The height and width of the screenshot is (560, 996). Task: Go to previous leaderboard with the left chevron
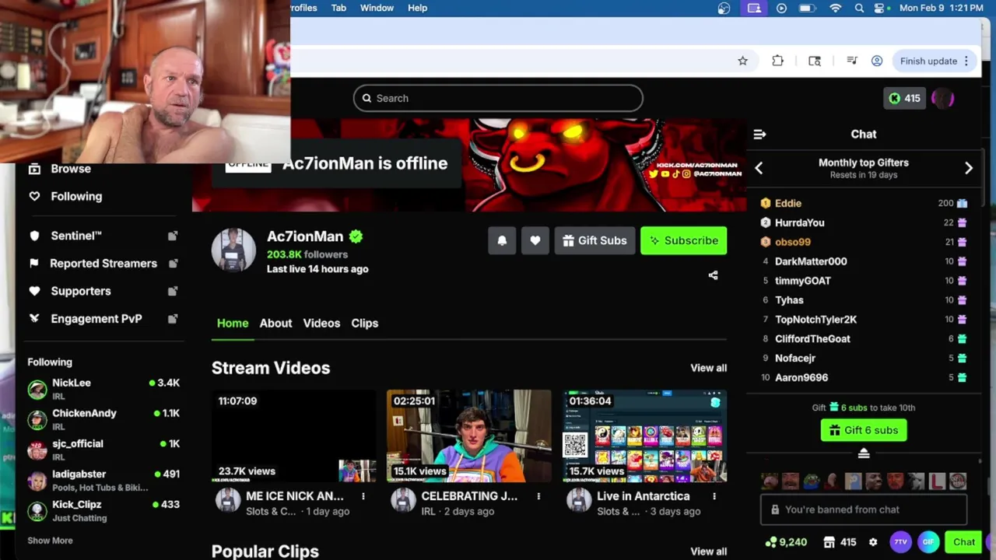click(x=759, y=168)
